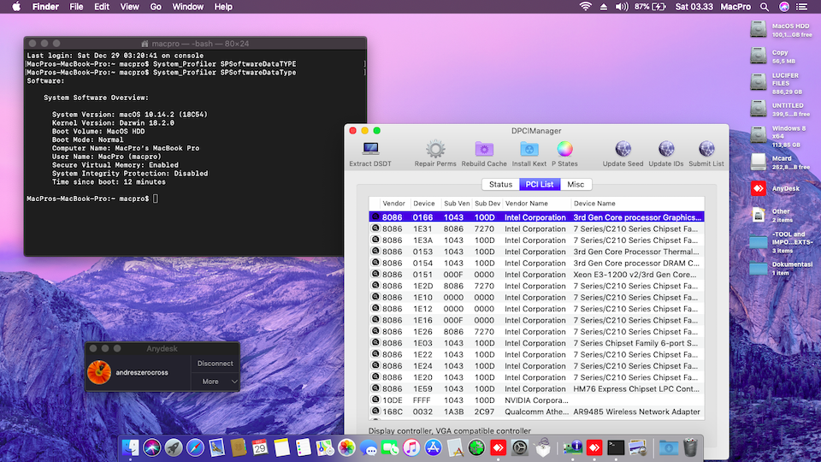
Task: Open Notification Center icon in menu bar
Action: [801, 7]
